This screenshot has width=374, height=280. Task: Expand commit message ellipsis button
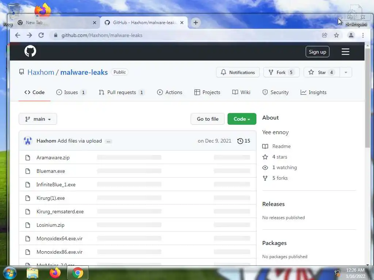pyautogui.click(x=108, y=141)
